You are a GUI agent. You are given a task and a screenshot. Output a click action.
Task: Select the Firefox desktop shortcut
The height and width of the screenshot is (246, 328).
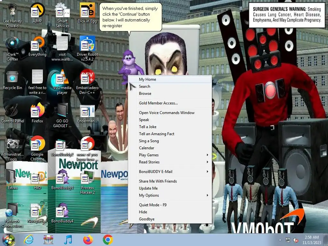pyautogui.click(x=37, y=113)
